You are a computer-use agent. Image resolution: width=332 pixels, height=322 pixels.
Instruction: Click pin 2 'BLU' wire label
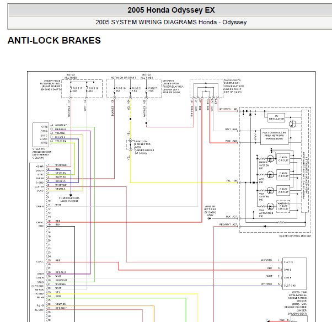[x=58, y=169]
